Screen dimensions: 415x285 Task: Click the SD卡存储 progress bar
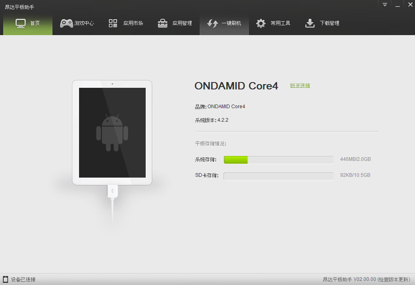279,176
